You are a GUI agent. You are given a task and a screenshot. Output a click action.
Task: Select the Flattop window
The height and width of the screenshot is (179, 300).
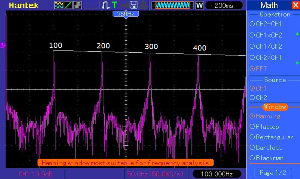pos(264,127)
